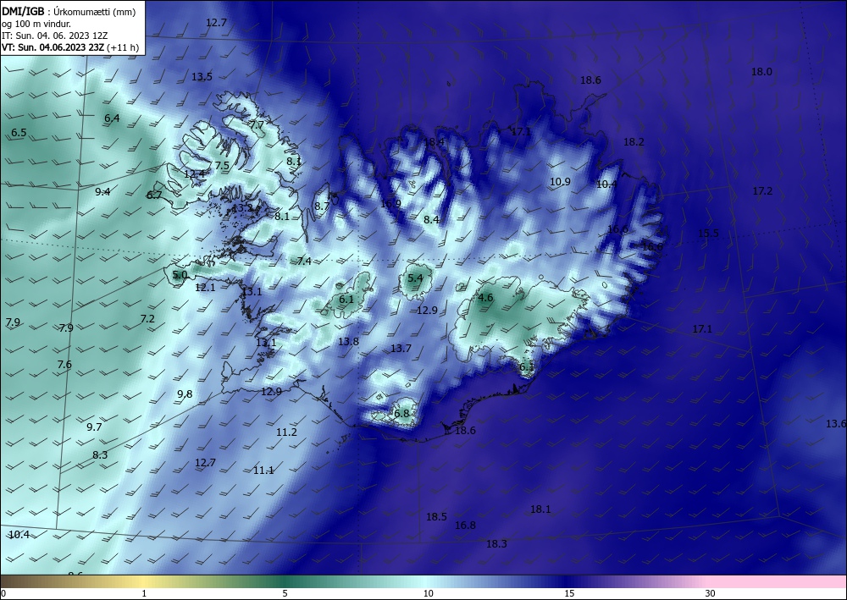Click the 9.8 value southwest of Iceland

185,394
